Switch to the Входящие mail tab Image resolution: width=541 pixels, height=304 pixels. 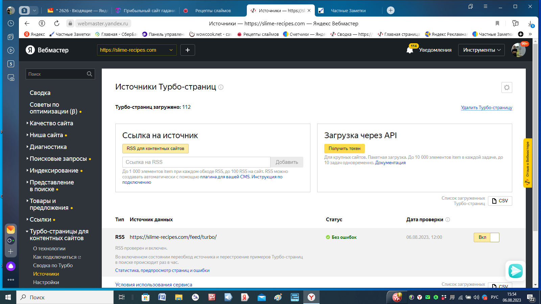(x=78, y=10)
